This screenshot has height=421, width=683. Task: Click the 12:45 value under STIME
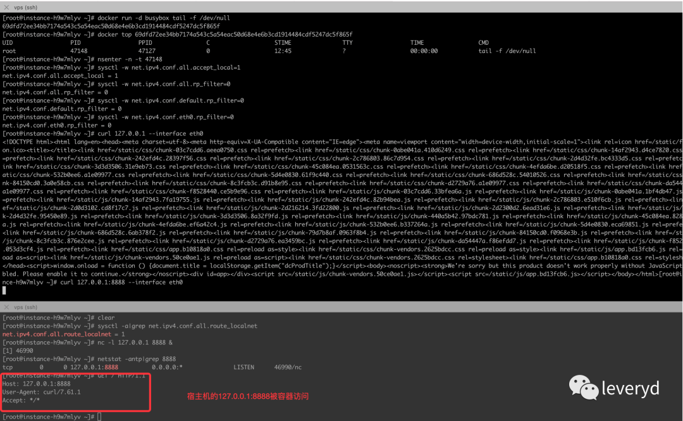(283, 51)
